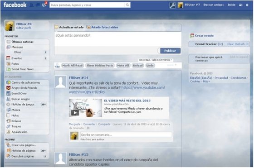Open Noticias de páginas icon
The image size is (254, 168).
(x=8, y=150)
